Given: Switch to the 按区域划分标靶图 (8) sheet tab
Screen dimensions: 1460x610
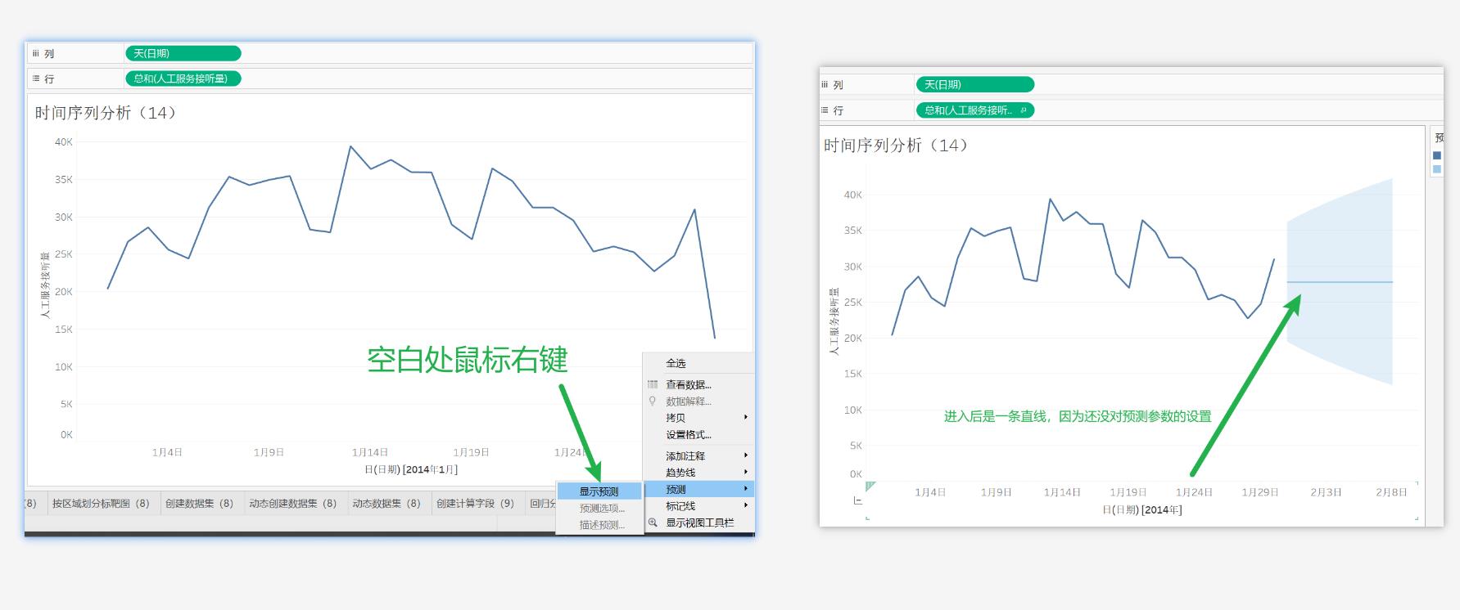Looking at the screenshot, I should [x=101, y=503].
